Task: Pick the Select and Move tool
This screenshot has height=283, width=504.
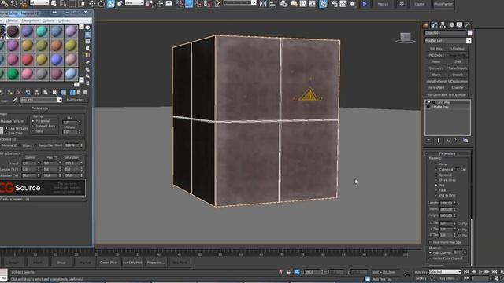Action: 92,3
